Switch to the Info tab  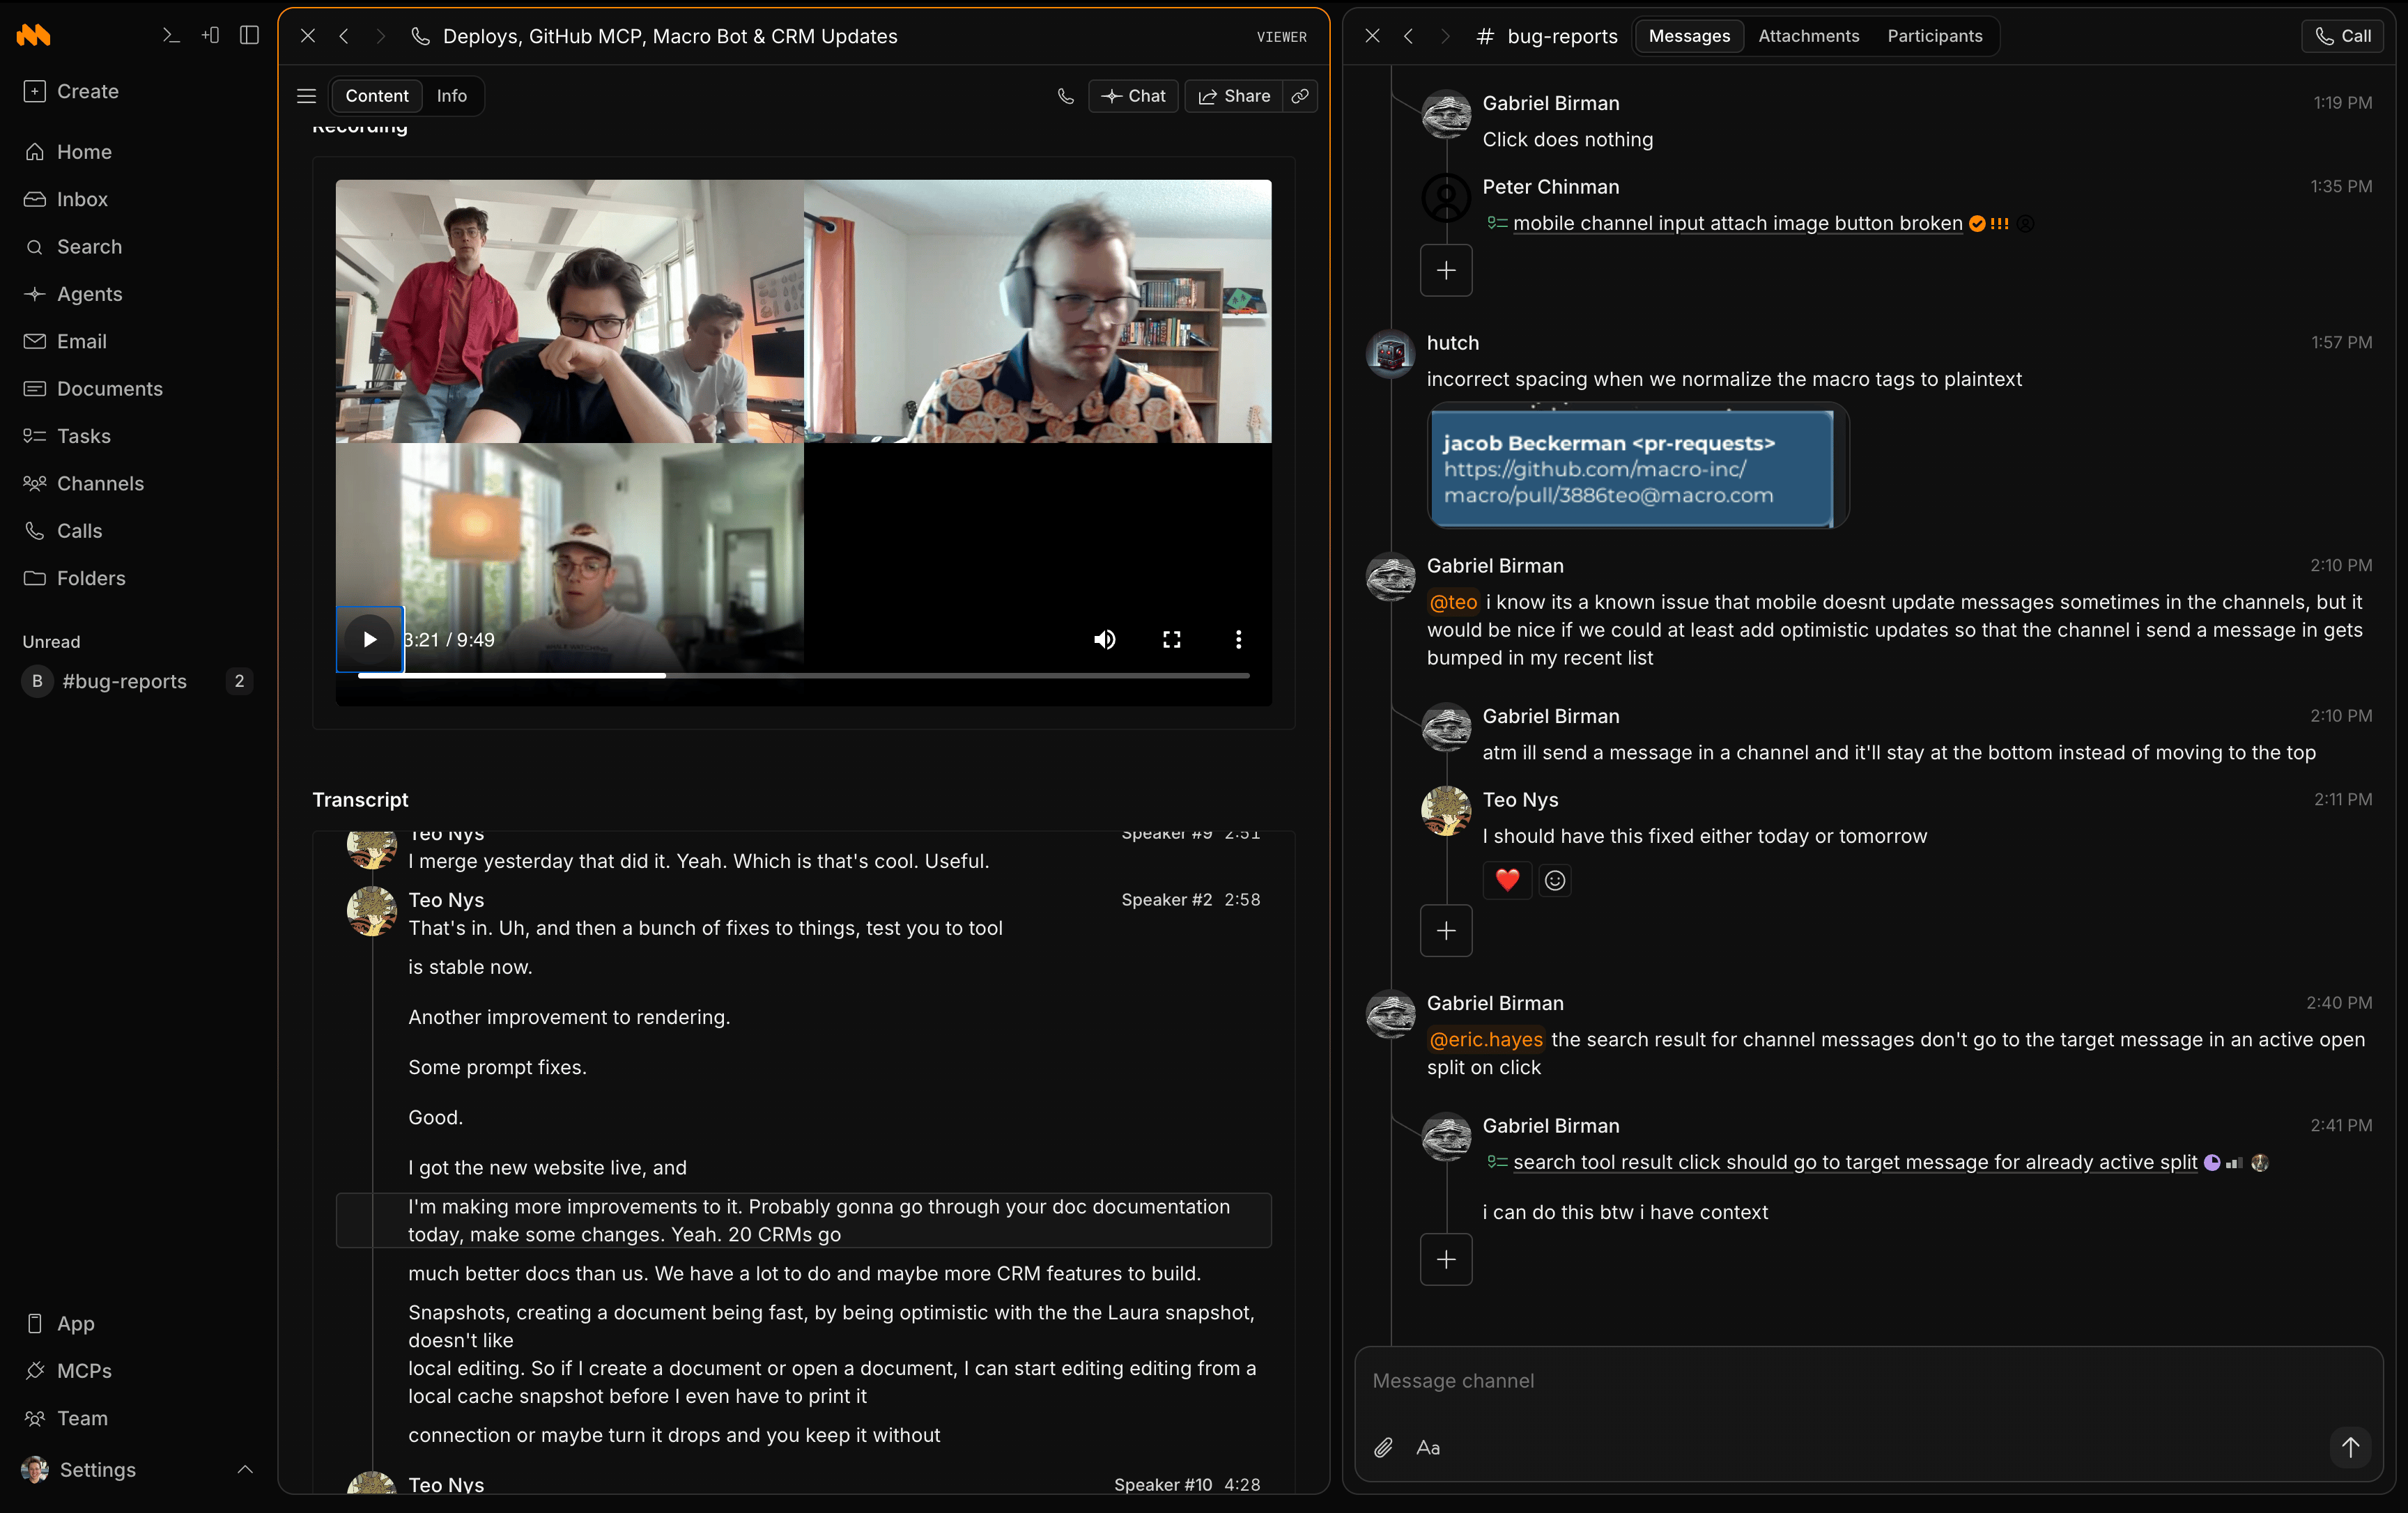(x=452, y=96)
